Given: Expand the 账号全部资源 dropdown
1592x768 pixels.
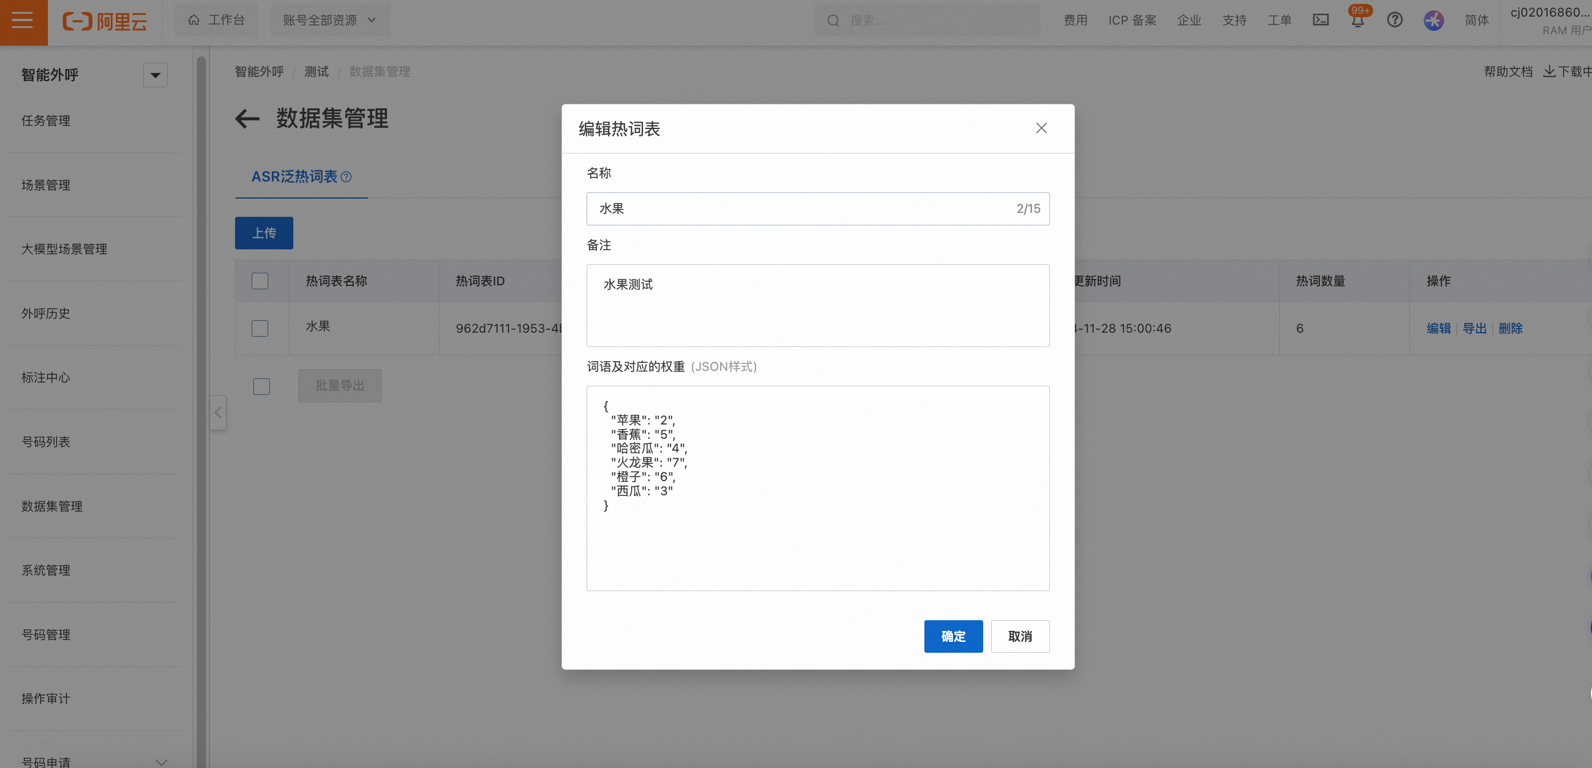Looking at the screenshot, I should point(330,21).
